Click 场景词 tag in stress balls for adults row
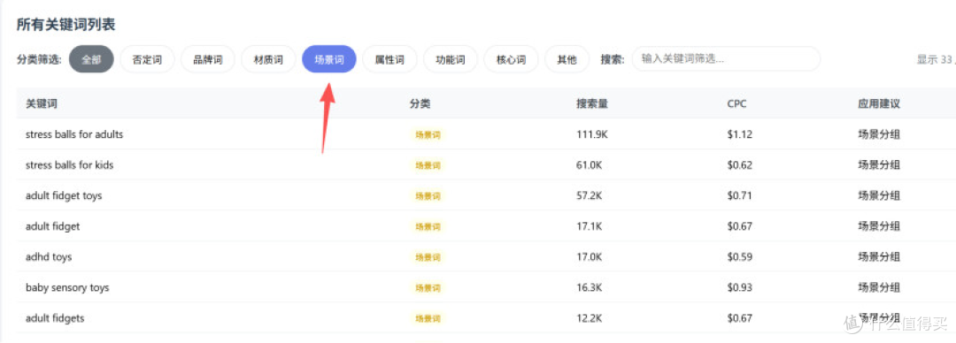 pyautogui.click(x=428, y=135)
